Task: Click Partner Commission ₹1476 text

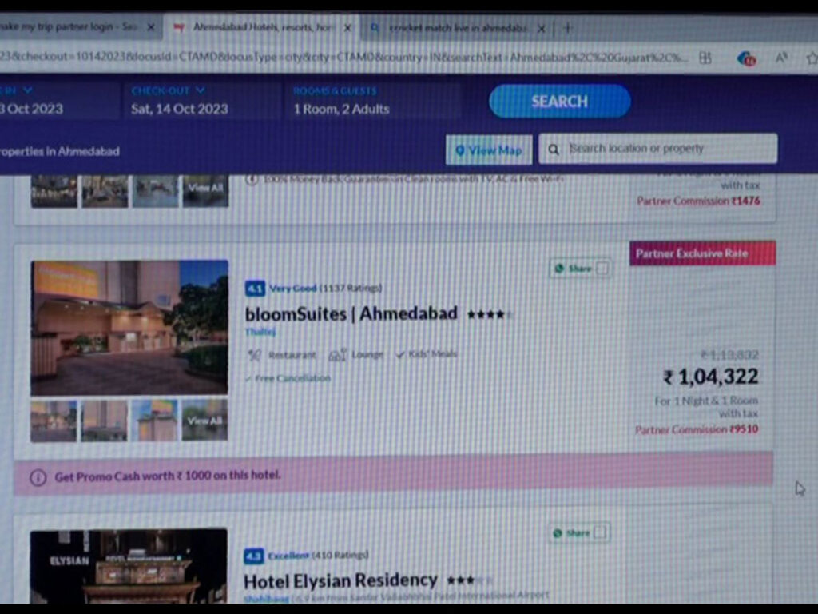Action: (698, 201)
